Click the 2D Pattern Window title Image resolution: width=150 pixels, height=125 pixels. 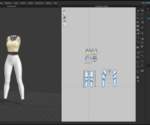(101, 6)
